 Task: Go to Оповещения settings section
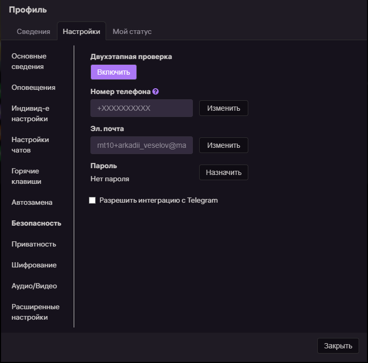click(33, 87)
